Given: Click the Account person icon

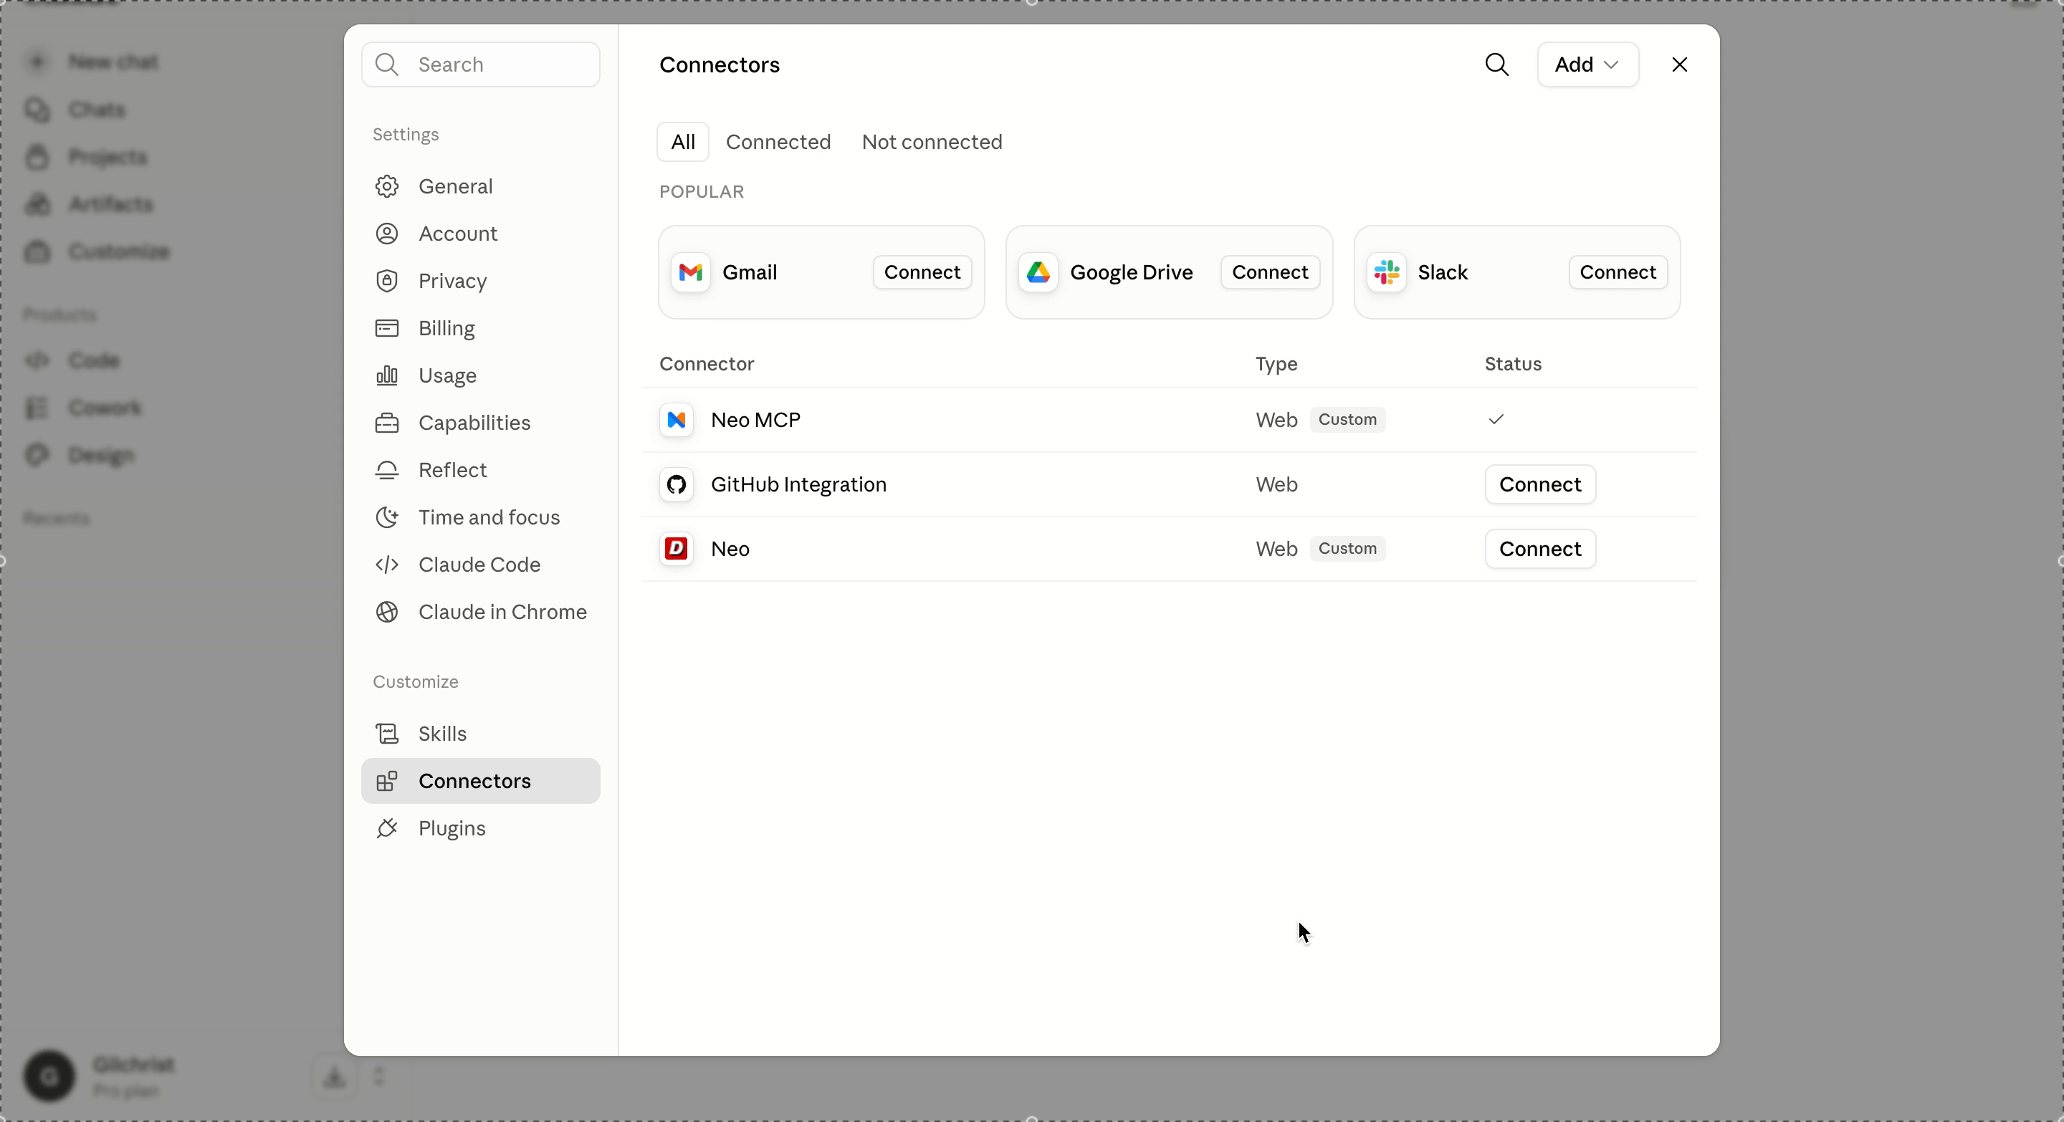Looking at the screenshot, I should (387, 233).
